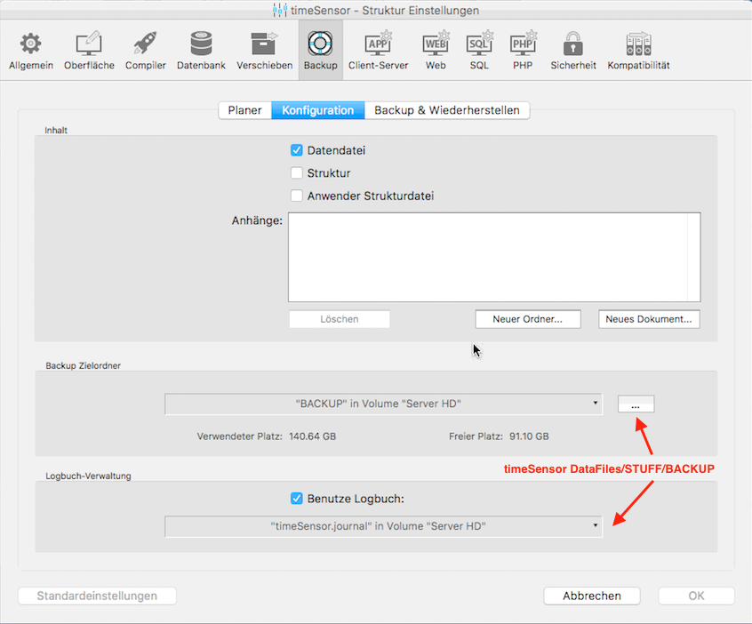Open the Verschieben moving settings
This screenshot has height=624, width=752.
click(264, 51)
